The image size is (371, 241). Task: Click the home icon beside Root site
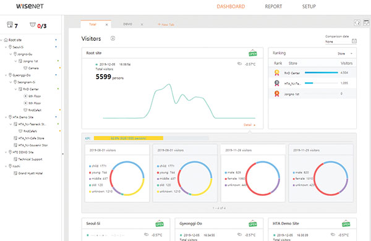(x=6, y=40)
